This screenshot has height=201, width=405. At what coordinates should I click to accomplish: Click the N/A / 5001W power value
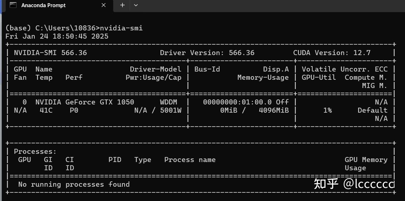(x=158, y=111)
